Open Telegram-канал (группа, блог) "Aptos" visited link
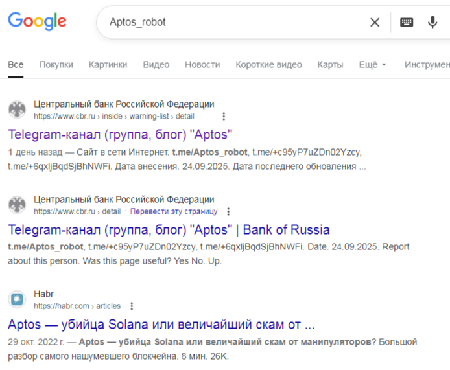Image resolution: width=450 pixels, height=370 pixels. (120, 135)
